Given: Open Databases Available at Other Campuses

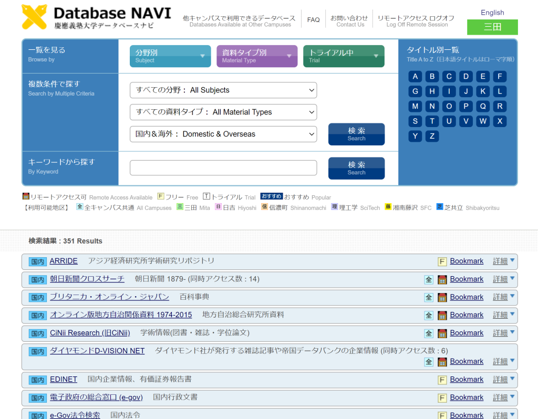Looking at the screenshot, I should 239,21.
